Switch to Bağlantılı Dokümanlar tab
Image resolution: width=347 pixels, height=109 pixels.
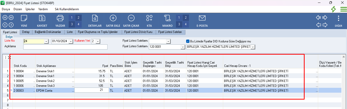click(x=48, y=32)
